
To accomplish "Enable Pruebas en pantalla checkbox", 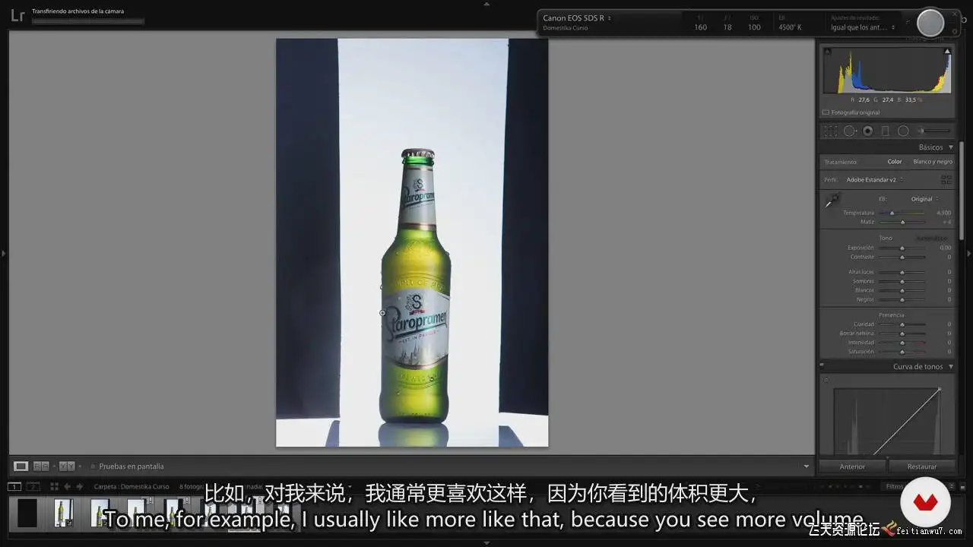I will tap(93, 466).
